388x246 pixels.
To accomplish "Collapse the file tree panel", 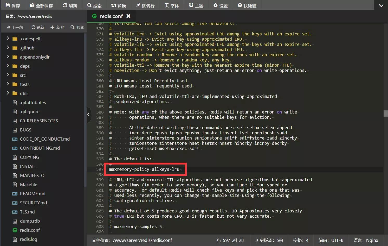I will (x=88, y=115).
